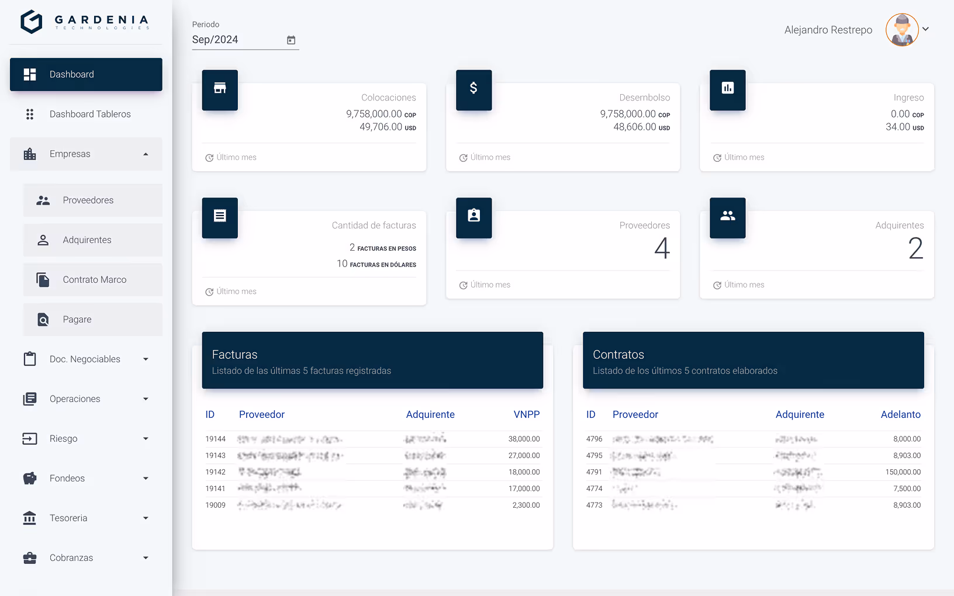
Task: Click the Colocaciones storefront icon
Action: (x=219, y=90)
